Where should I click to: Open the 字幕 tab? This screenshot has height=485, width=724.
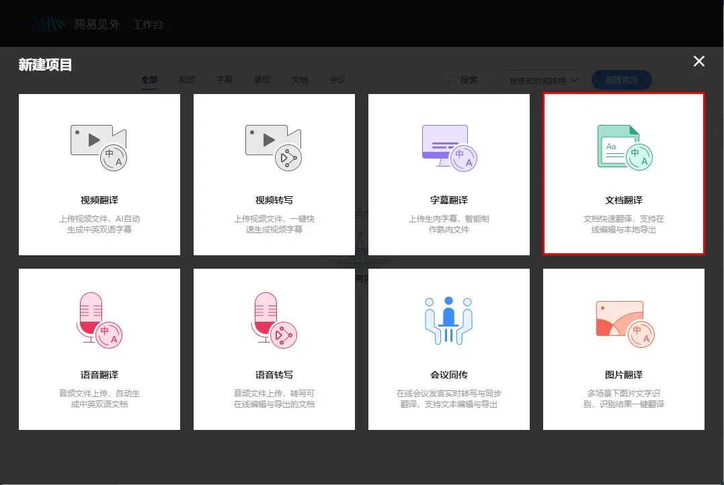click(225, 80)
